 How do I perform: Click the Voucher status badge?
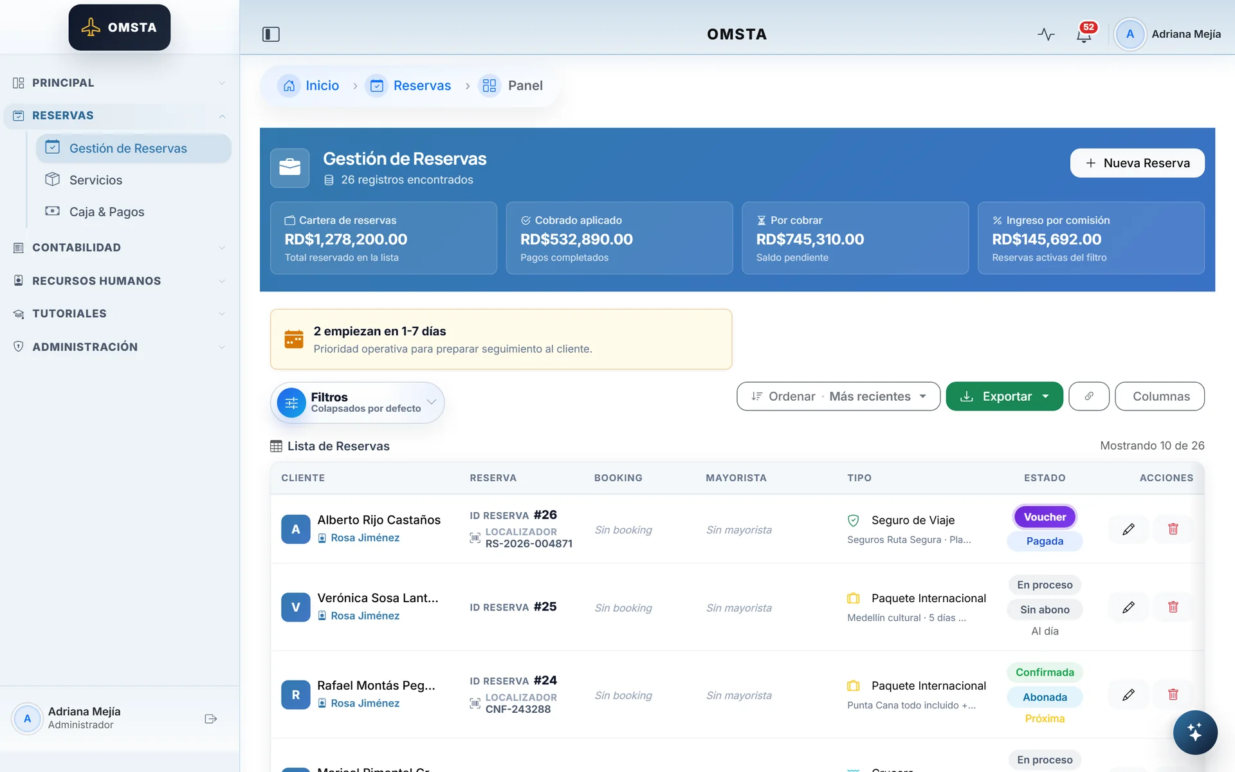(x=1045, y=517)
